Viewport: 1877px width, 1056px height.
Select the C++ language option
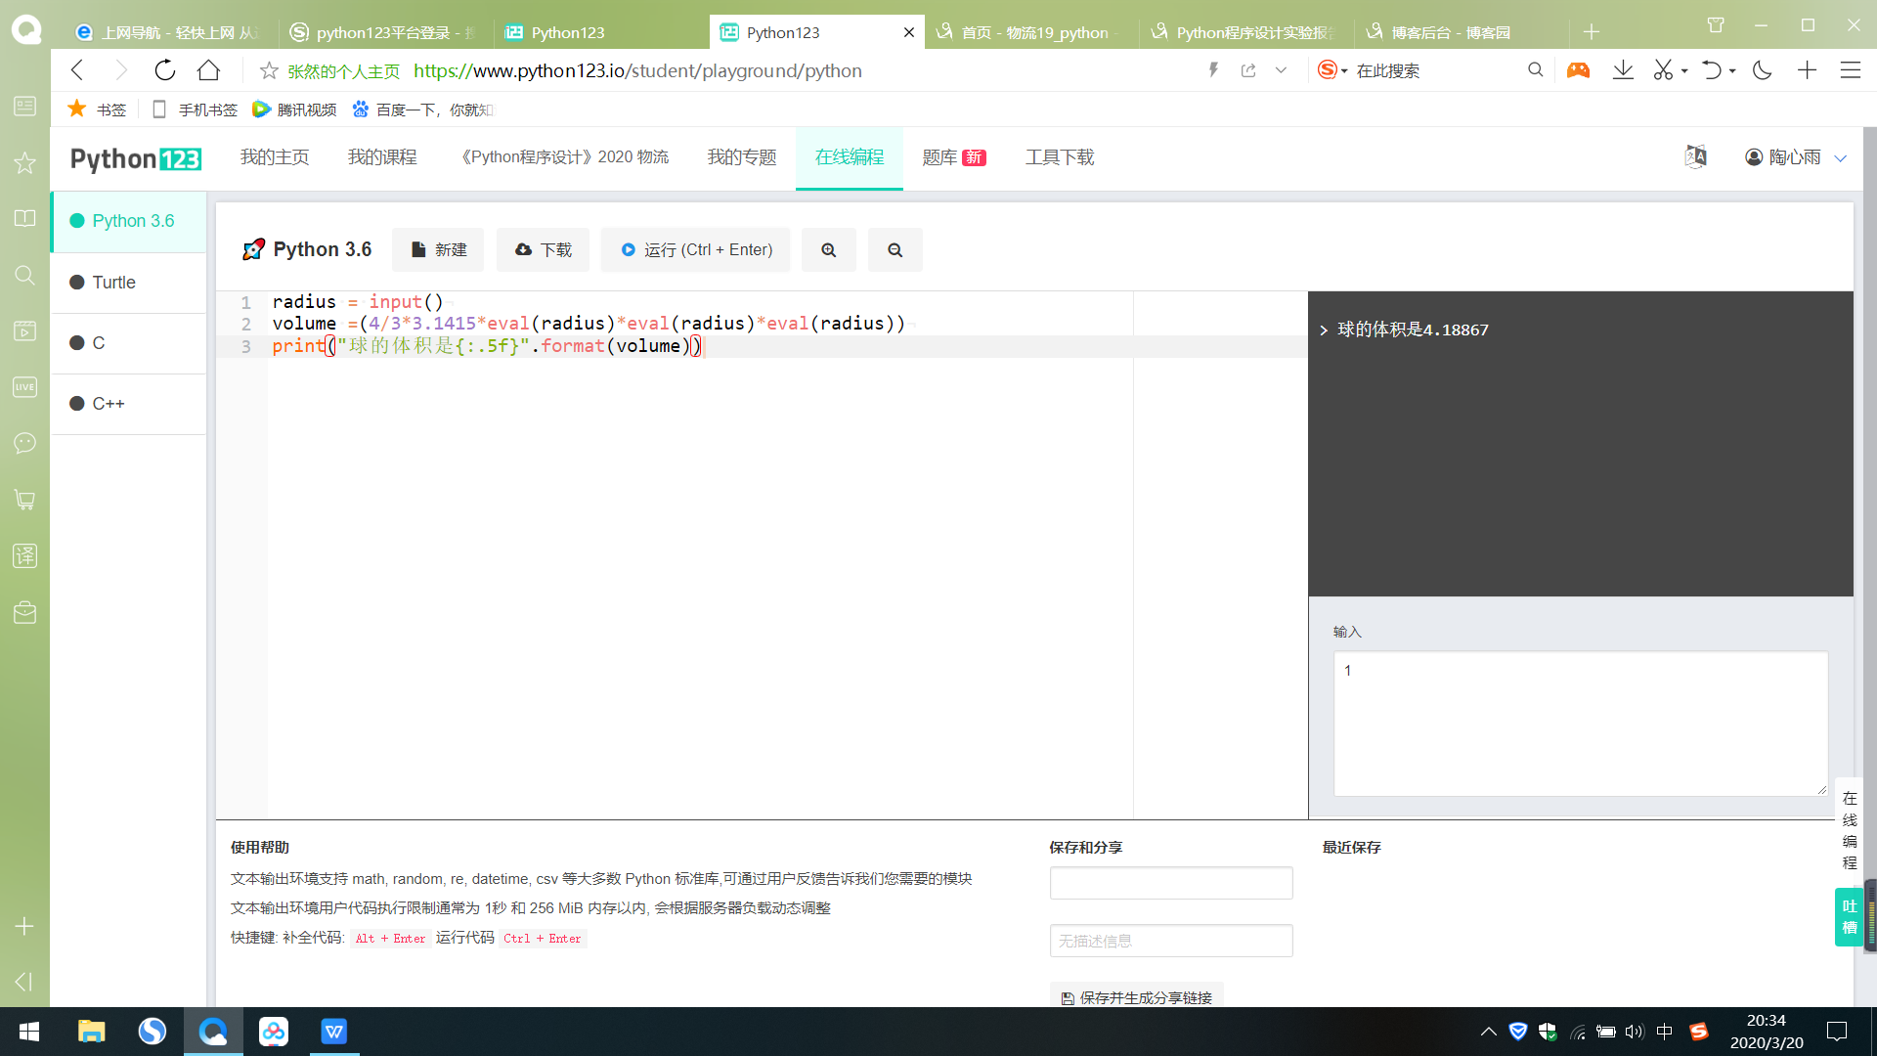pyautogui.click(x=108, y=404)
